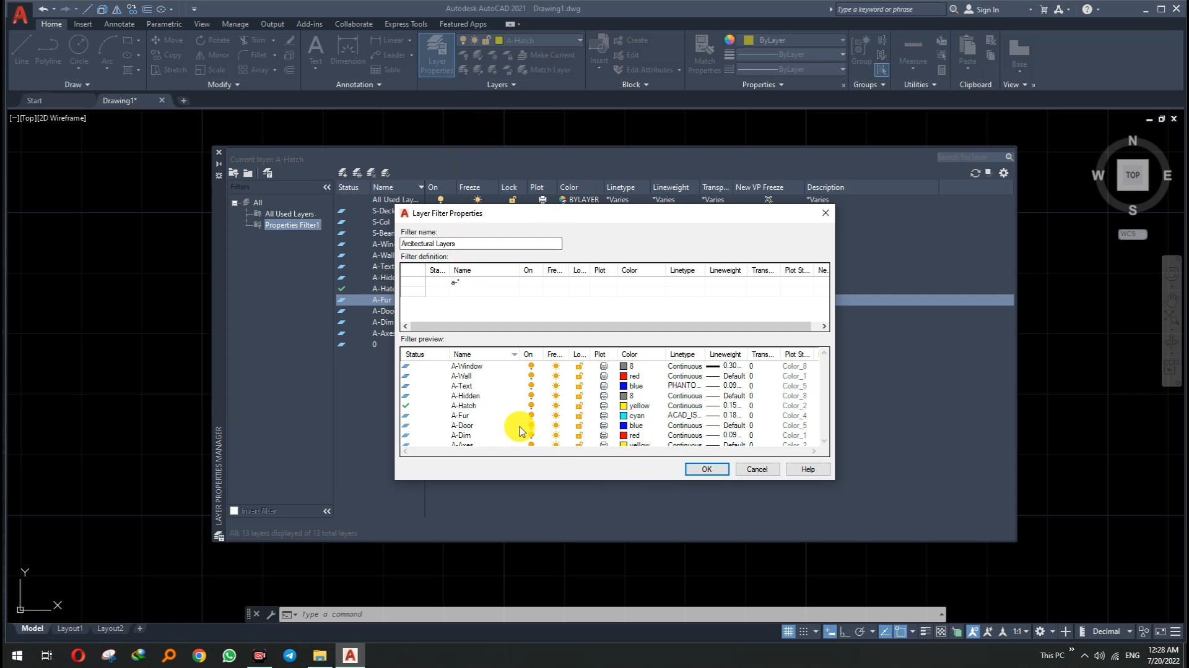
Task: Toggle lineweight display in status bar
Action: 925,632
